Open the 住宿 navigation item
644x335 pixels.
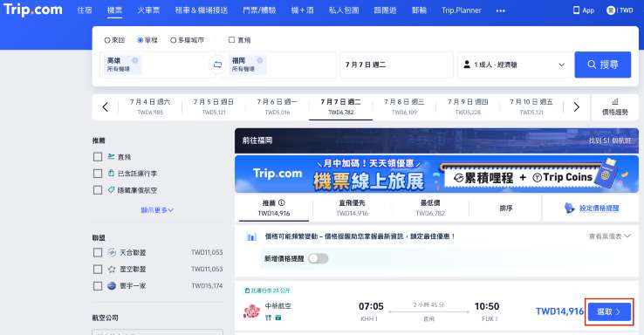point(85,10)
